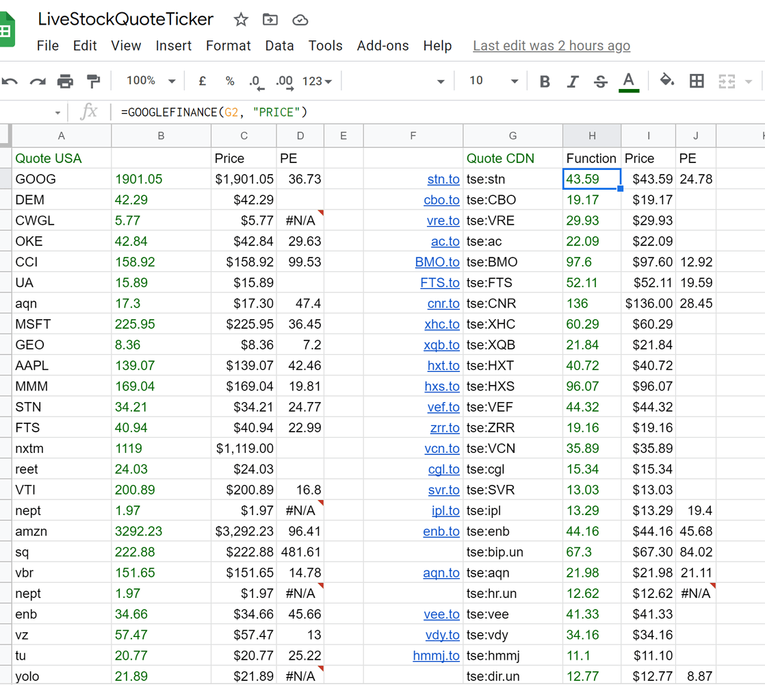Click the Move to folder icon
Image resolution: width=765 pixels, height=685 pixels.
(270, 20)
